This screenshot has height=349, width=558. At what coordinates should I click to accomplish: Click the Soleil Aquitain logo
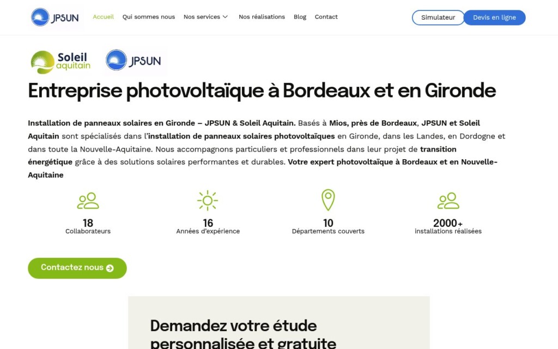pyautogui.click(x=61, y=62)
